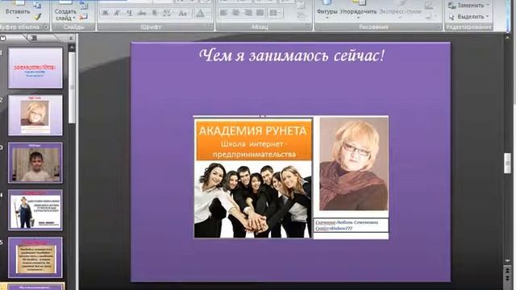Click the Replace binoculars icon
Viewport: 516px width, 290px height.
pyautogui.click(x=451, y=6)
